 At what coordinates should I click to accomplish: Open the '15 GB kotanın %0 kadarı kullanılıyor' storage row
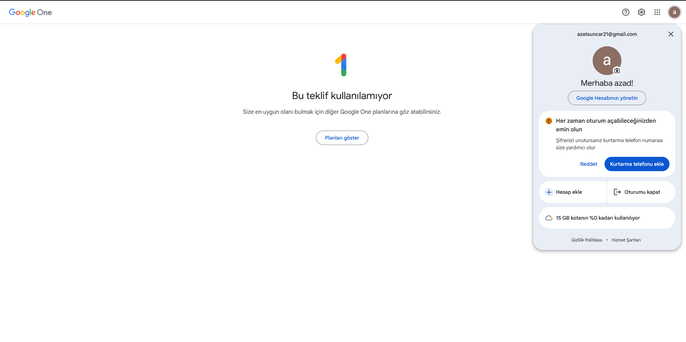[607, 218]
